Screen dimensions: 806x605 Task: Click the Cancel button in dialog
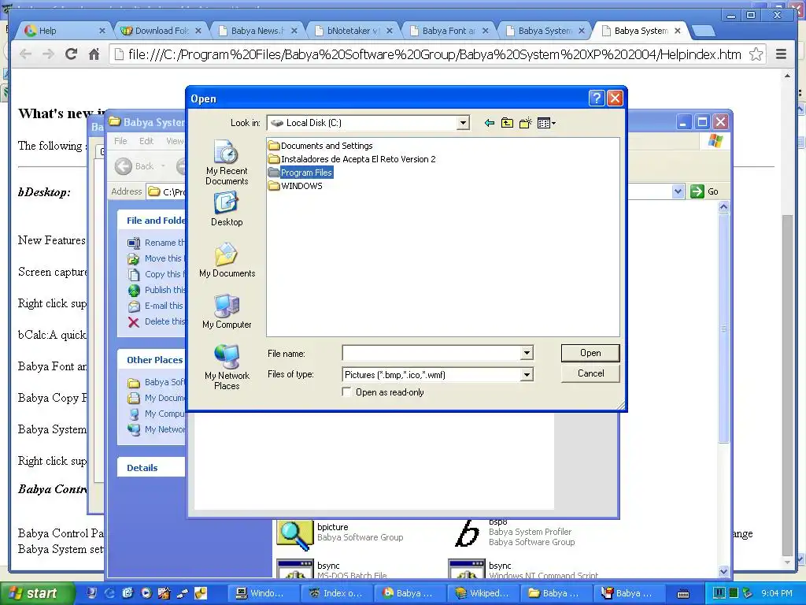point(590,373)
